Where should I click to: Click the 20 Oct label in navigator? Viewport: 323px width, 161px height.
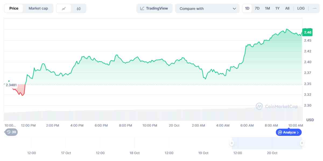click(272, 153)
